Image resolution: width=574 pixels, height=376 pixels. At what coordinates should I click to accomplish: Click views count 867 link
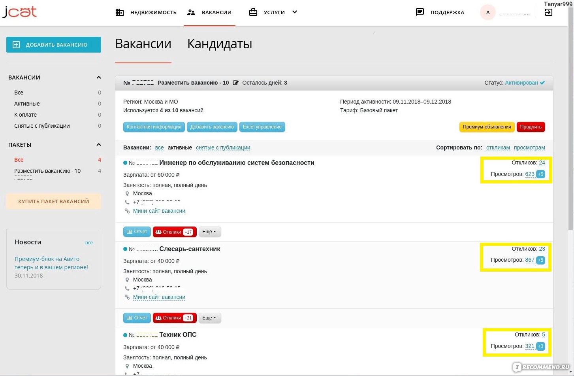point(530,260)
